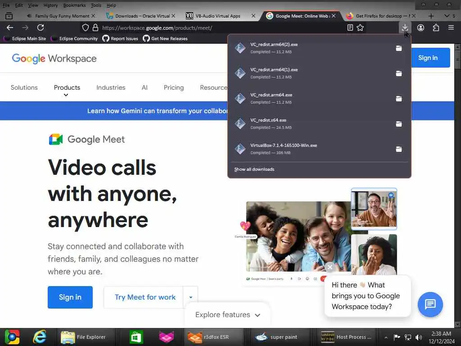The height and width of the screenshot is (346, 461).
Task: Click Industries in navigation bar
Action: [x=111, y=87]
